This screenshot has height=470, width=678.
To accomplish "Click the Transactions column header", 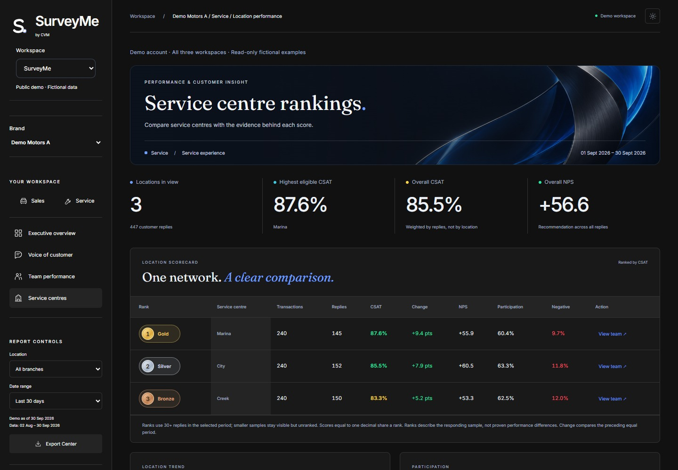I will click(290, 307).
